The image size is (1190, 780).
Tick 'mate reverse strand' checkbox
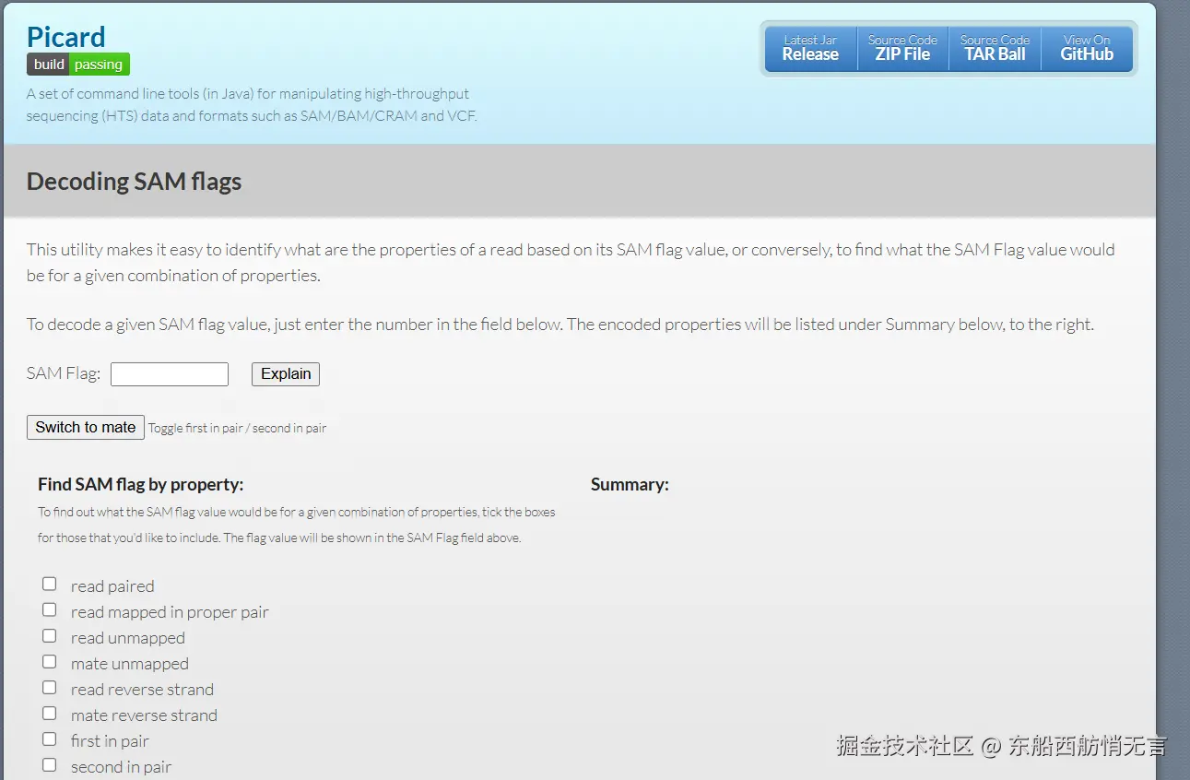(x=50, y=713)
